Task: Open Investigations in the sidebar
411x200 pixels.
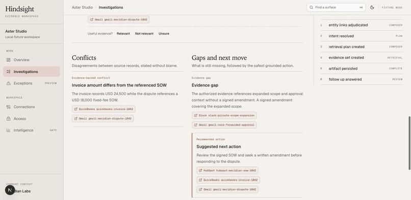Action: 32,71
